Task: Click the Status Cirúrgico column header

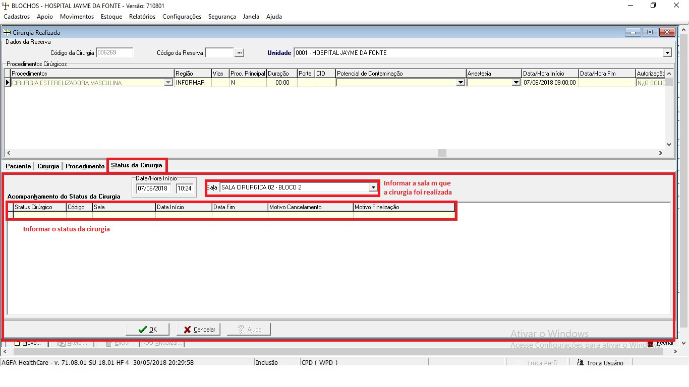Action: [x=40, y=207]
